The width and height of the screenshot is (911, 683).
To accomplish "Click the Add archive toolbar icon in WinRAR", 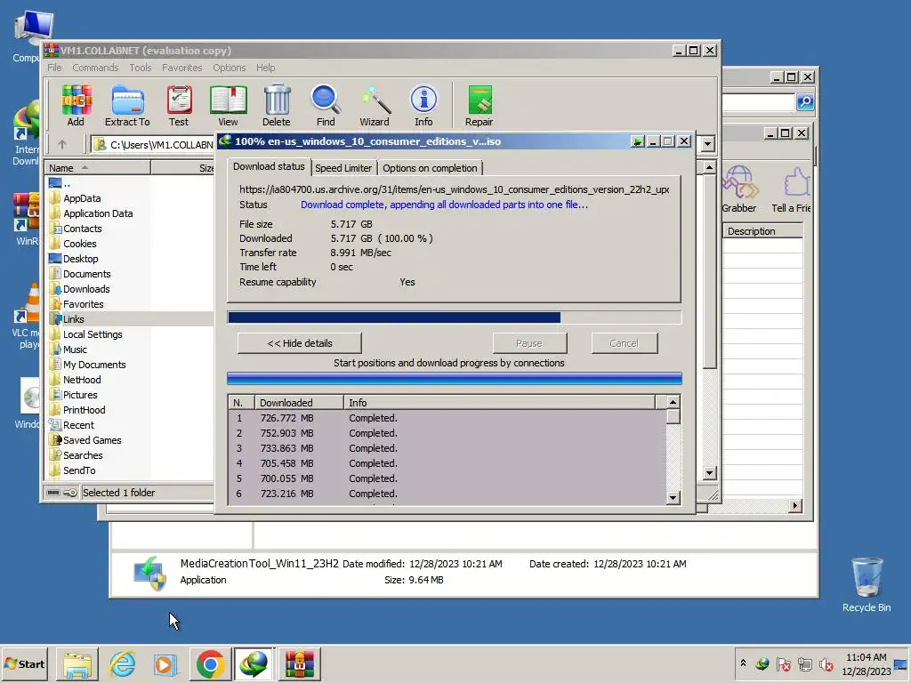I will (77, 105).
